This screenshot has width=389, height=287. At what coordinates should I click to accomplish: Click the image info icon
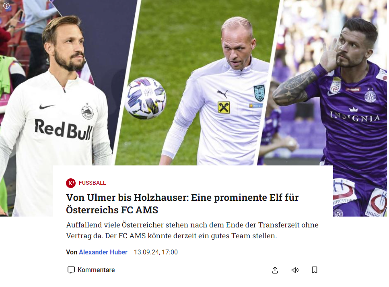click(6, 6)
